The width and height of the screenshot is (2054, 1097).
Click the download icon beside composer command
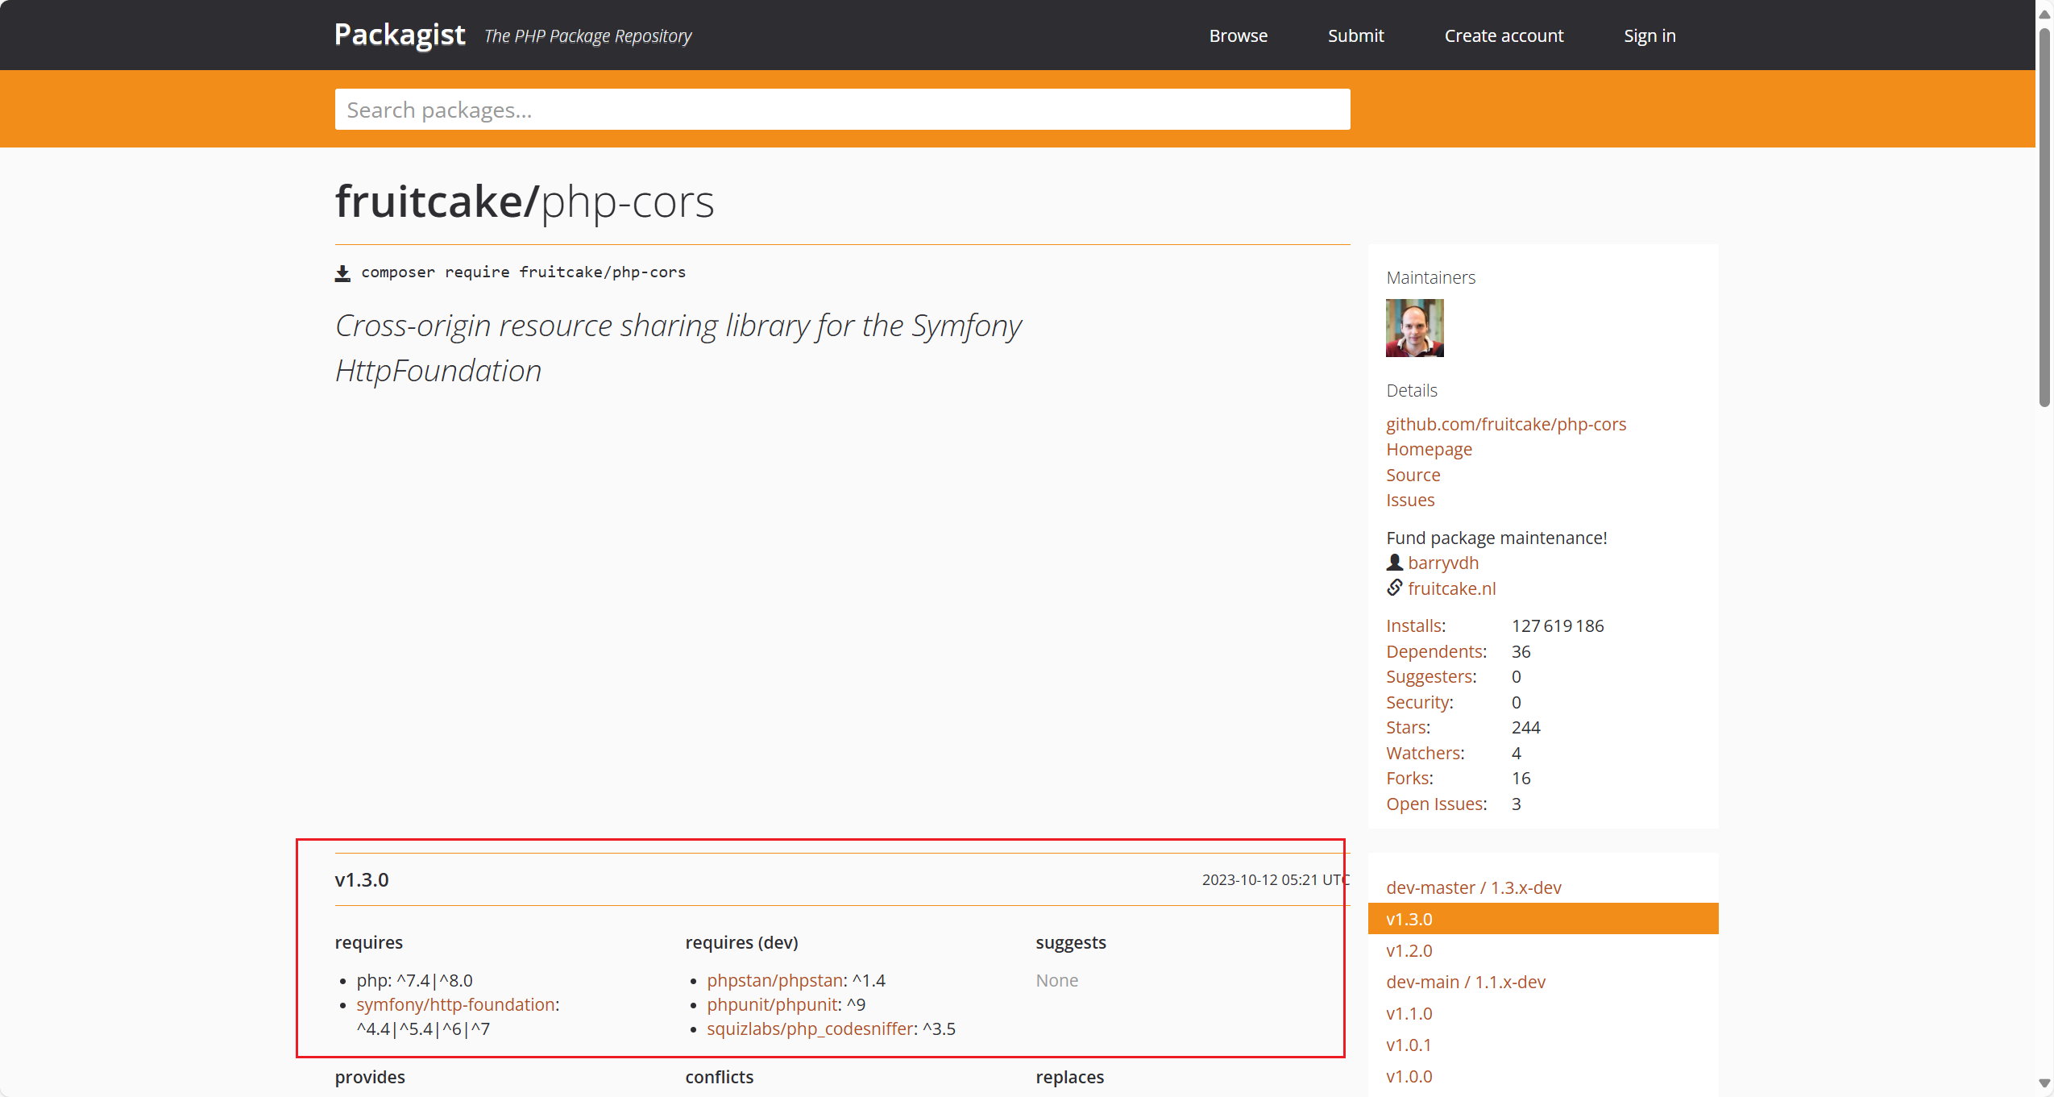point(342,273)
